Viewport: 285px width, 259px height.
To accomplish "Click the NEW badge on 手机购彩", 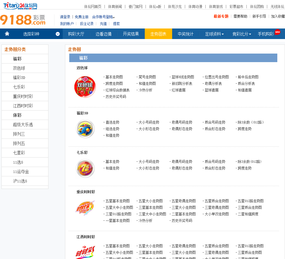I will pos(277,32).
